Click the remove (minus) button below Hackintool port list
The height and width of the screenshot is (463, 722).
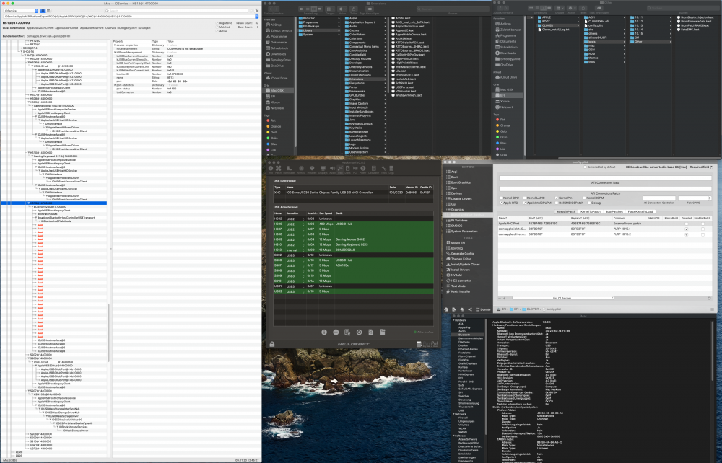[336, 332]
